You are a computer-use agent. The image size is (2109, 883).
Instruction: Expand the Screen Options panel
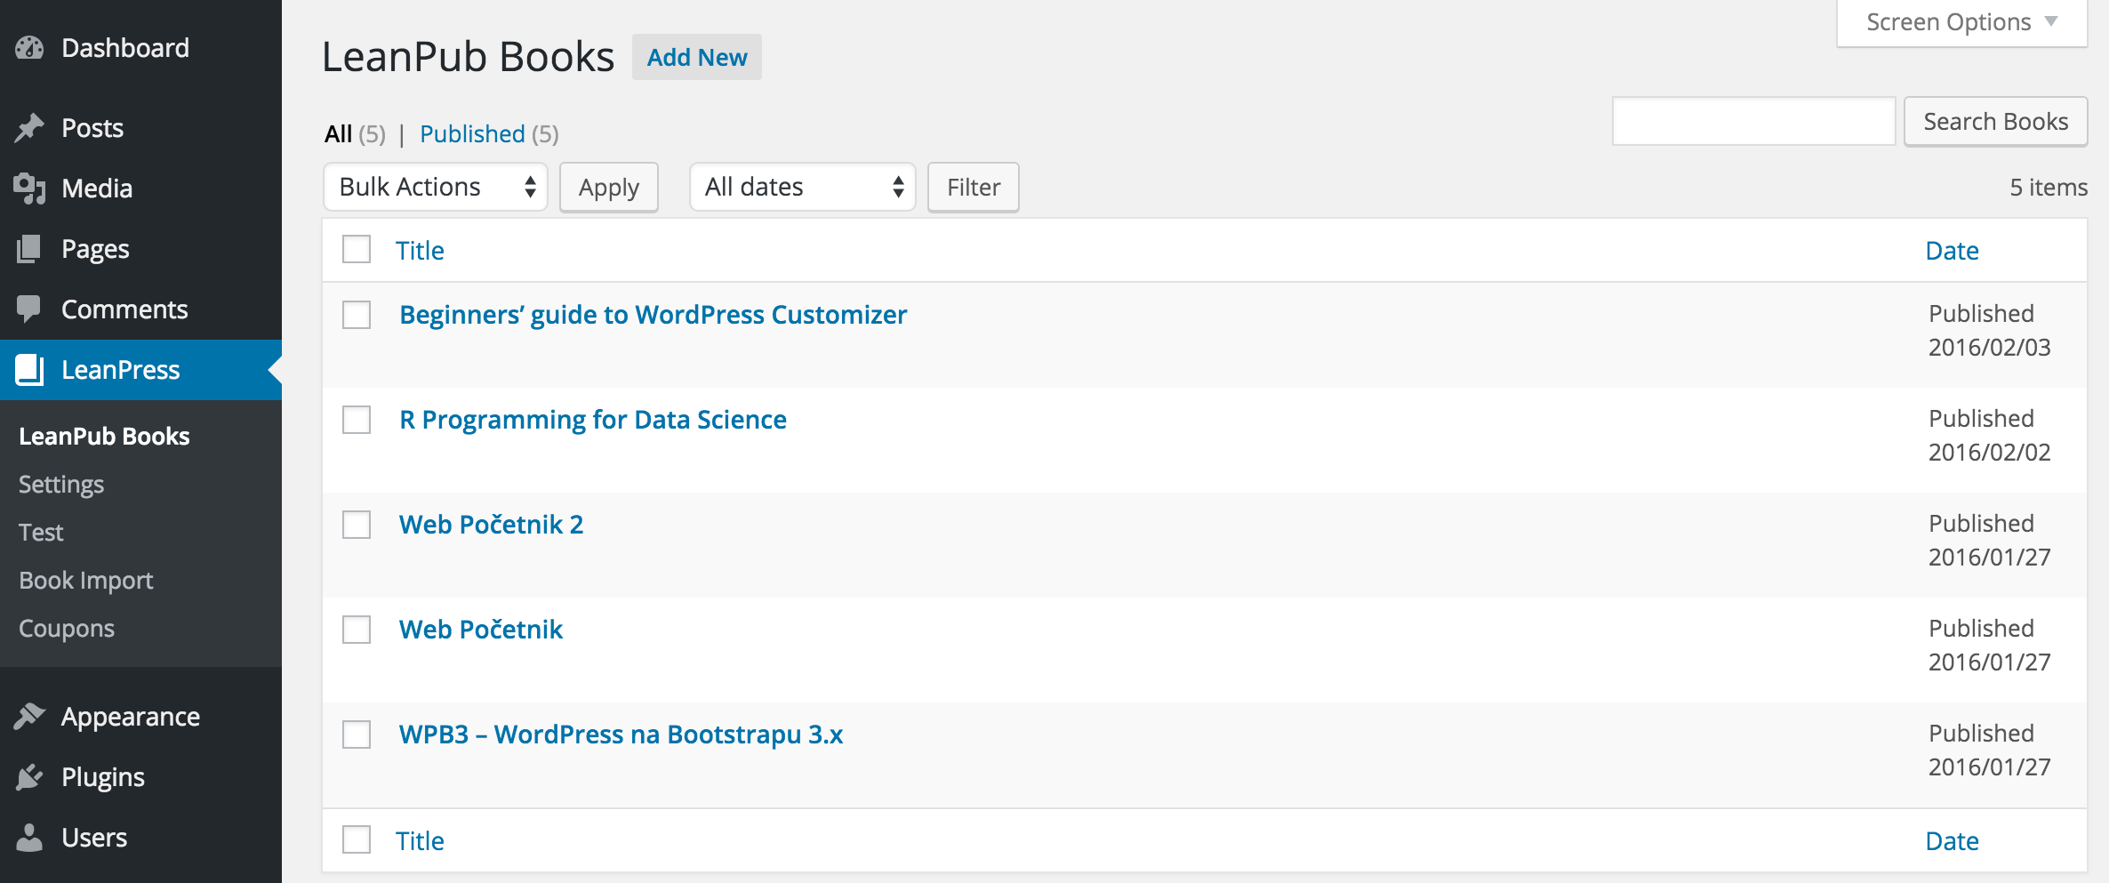(1962, 22)
